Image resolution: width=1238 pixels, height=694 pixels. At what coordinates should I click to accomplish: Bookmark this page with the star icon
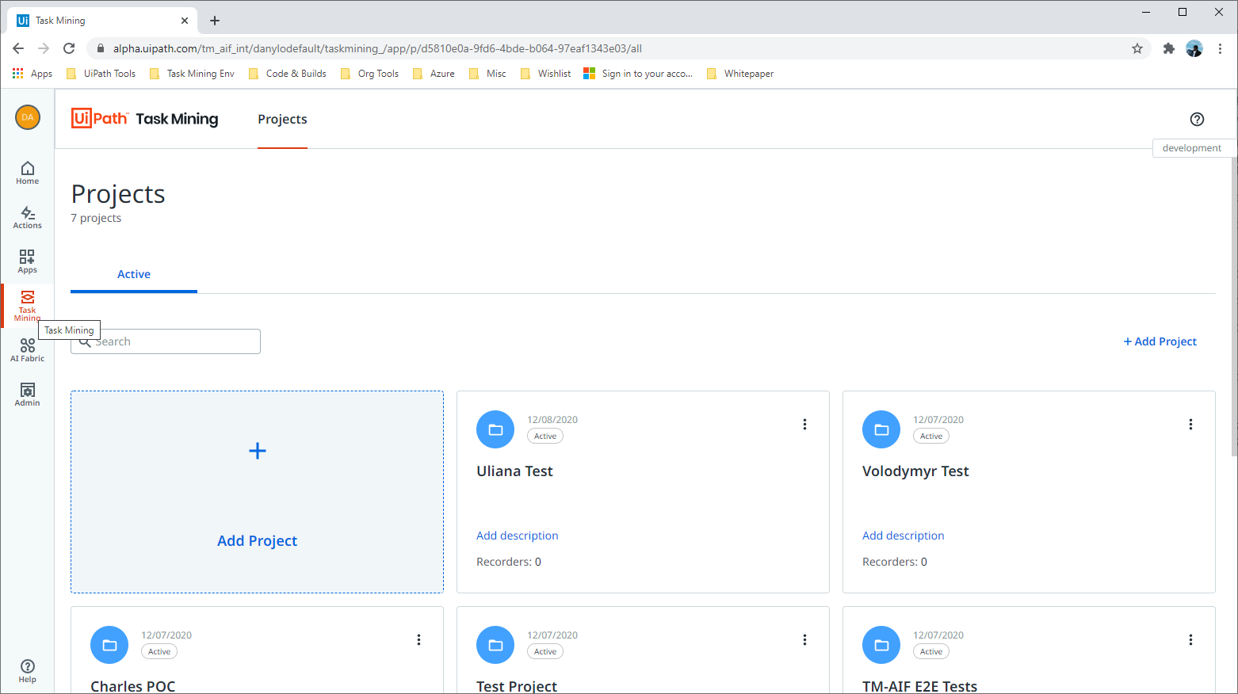coord(1137,48)
